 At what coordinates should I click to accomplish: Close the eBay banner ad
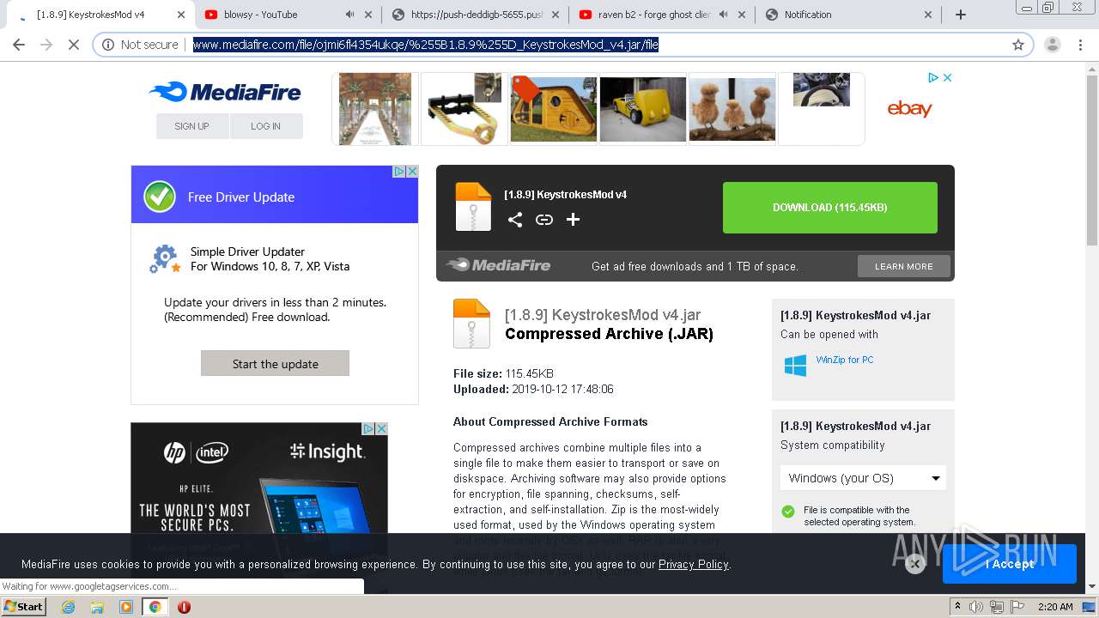coord(947,77)
